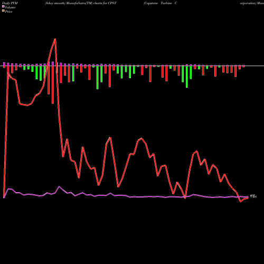The width and height of the screenshot is (264, 264).
Task: Click the Price legend color swatch
Action: 3,11
